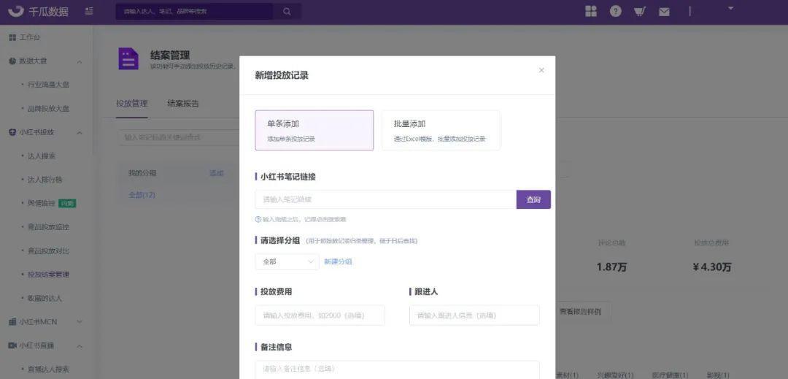Screen dimensions: 788x379
Task: Toggle the sidebar collapse icon
Action: pos(89,11)
